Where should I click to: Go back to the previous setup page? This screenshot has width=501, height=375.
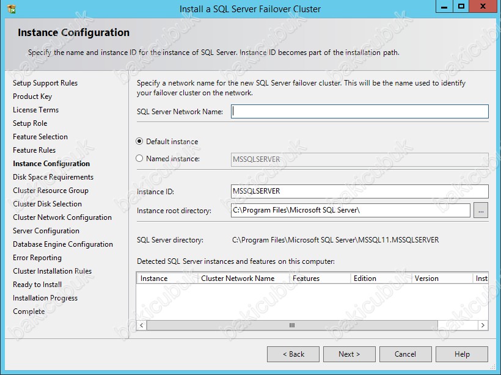coord(293,354)
